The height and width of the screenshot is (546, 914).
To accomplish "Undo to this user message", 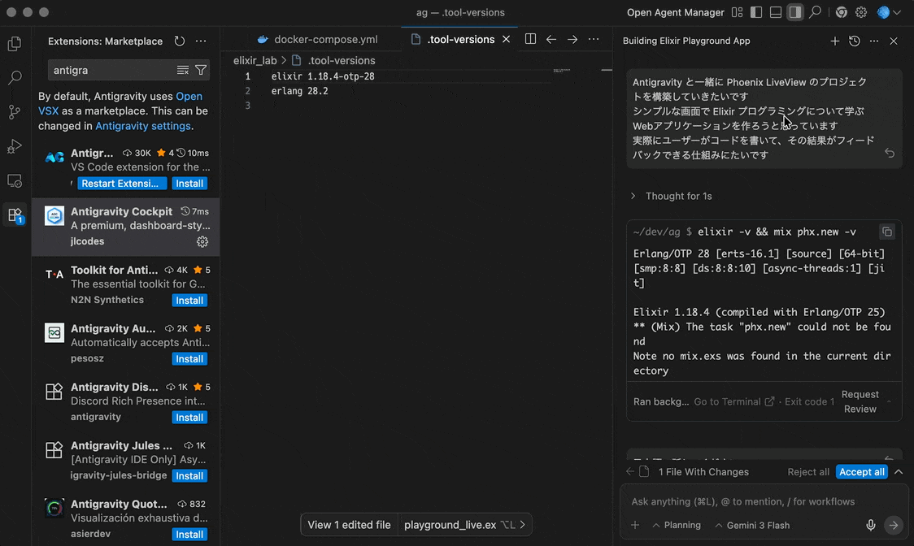I will coord(890,154).
